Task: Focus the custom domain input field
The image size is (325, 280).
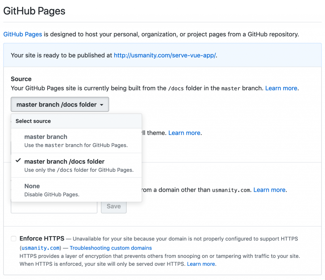Action: point(54,208)
